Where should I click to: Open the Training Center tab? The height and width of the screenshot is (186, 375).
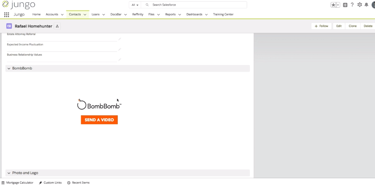(223, 14)
